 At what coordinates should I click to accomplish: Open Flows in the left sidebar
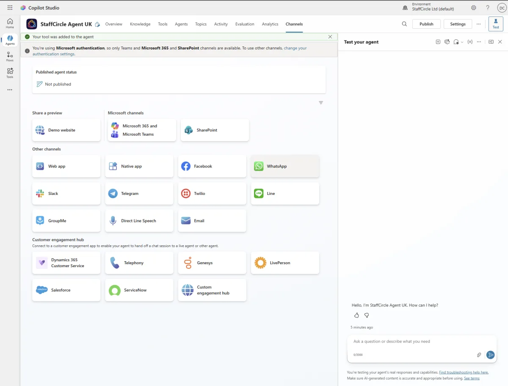click(10, 57)
